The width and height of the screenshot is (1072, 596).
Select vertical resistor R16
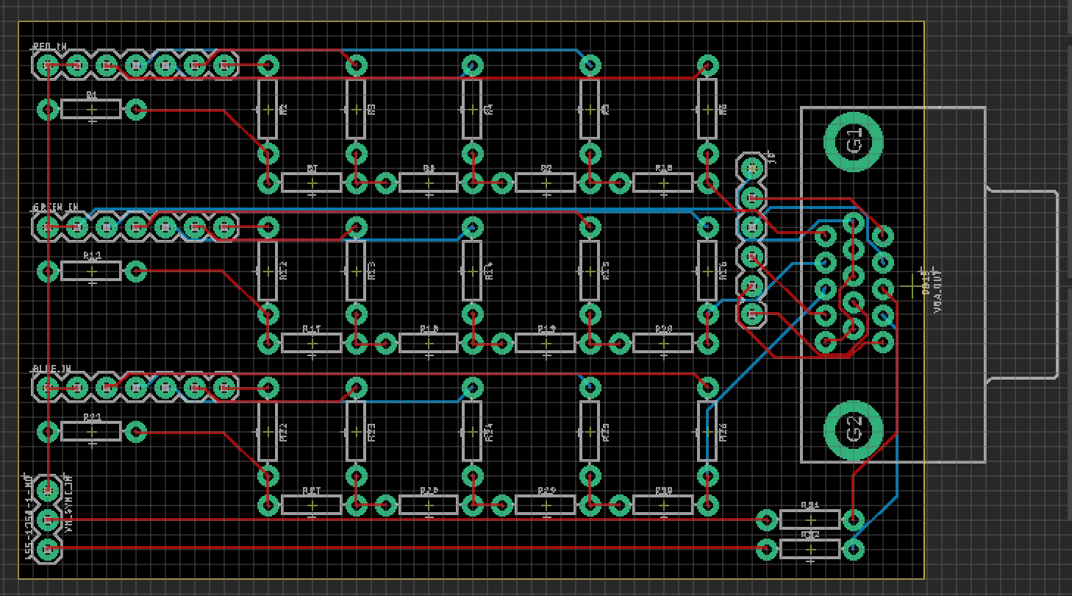(707, 271)
